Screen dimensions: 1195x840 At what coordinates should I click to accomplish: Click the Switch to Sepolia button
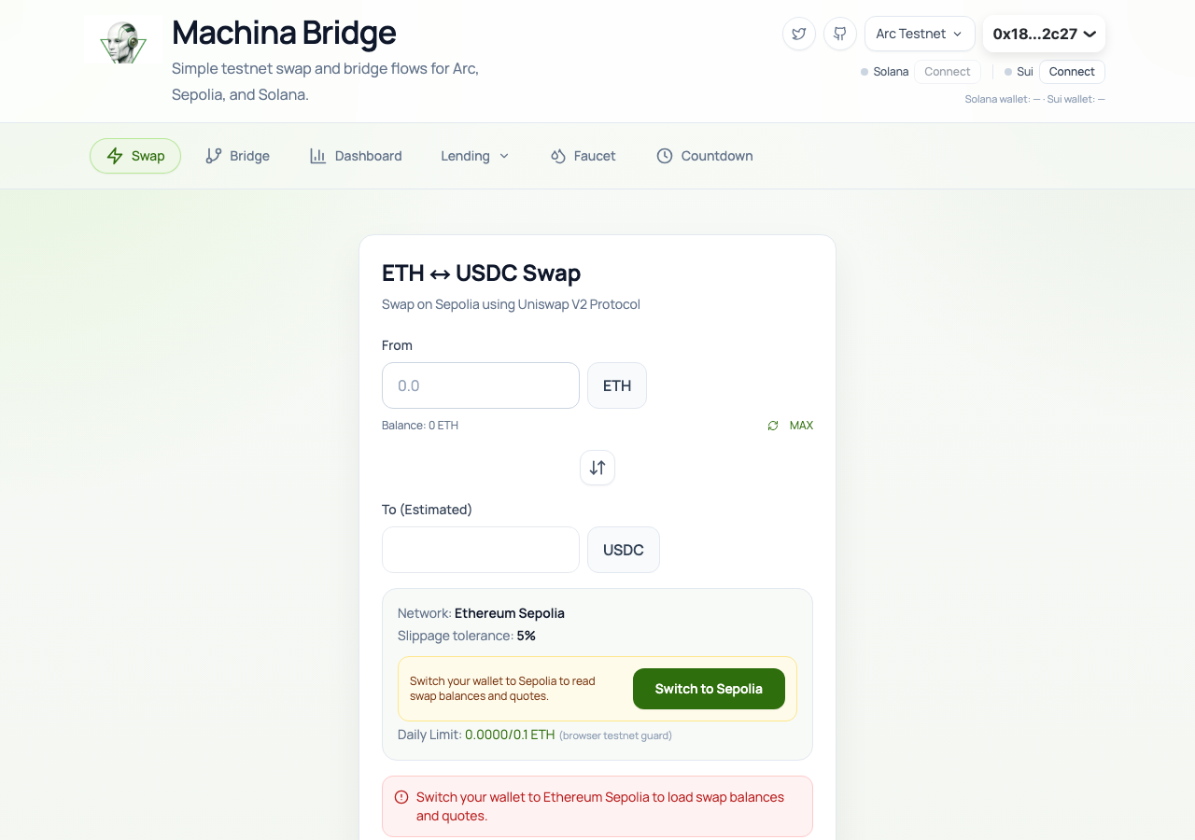pyautogui.click(x=709, y=689)
